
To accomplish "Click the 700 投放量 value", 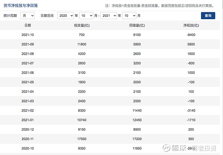I will point(82,35).
